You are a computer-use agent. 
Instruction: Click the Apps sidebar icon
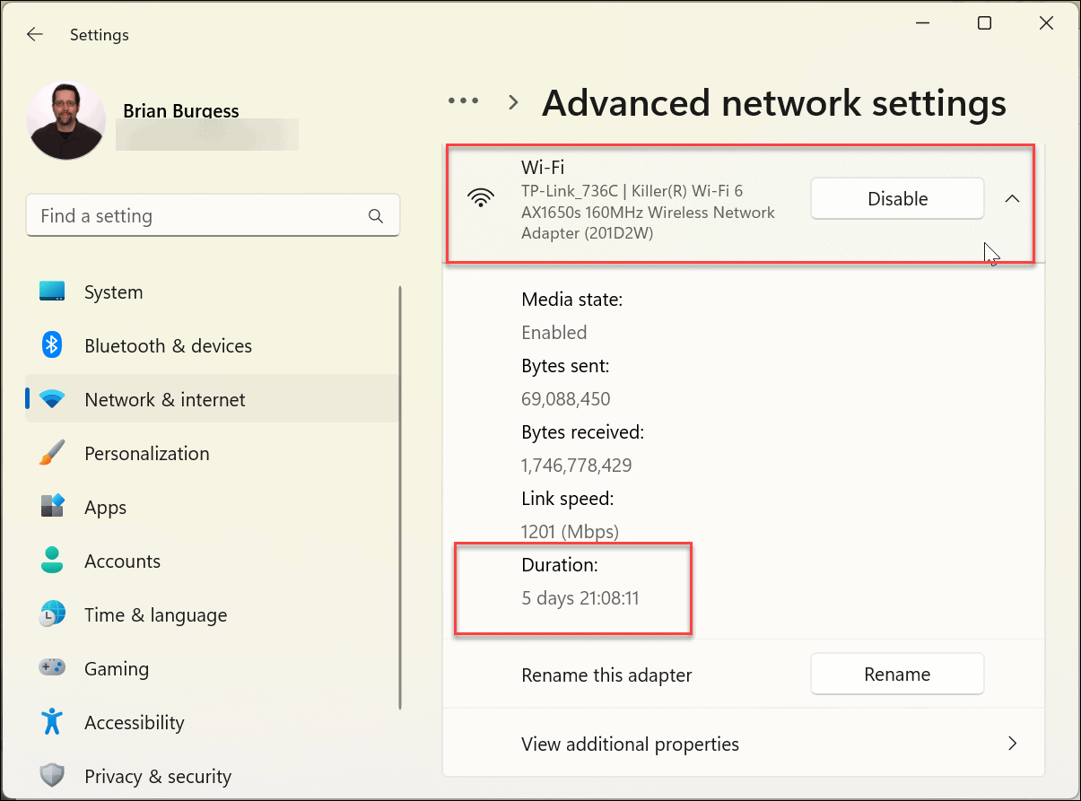(52, 507)
